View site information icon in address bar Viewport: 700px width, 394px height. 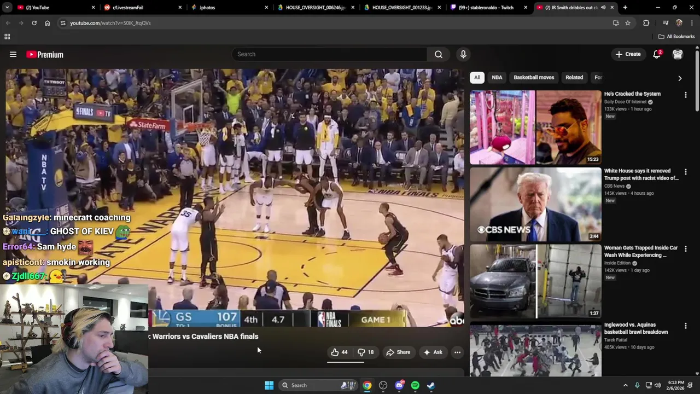[63, 23]
